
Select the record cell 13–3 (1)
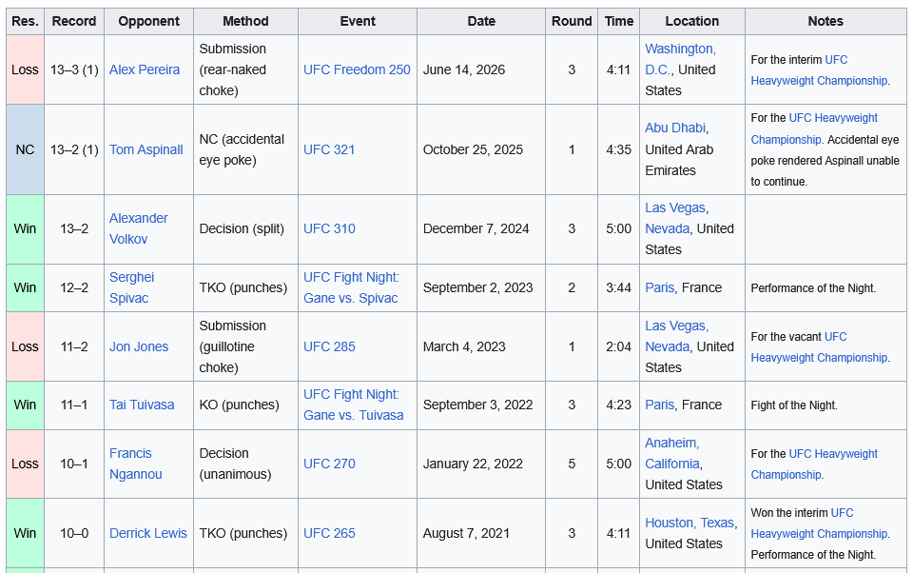[74, 69]
